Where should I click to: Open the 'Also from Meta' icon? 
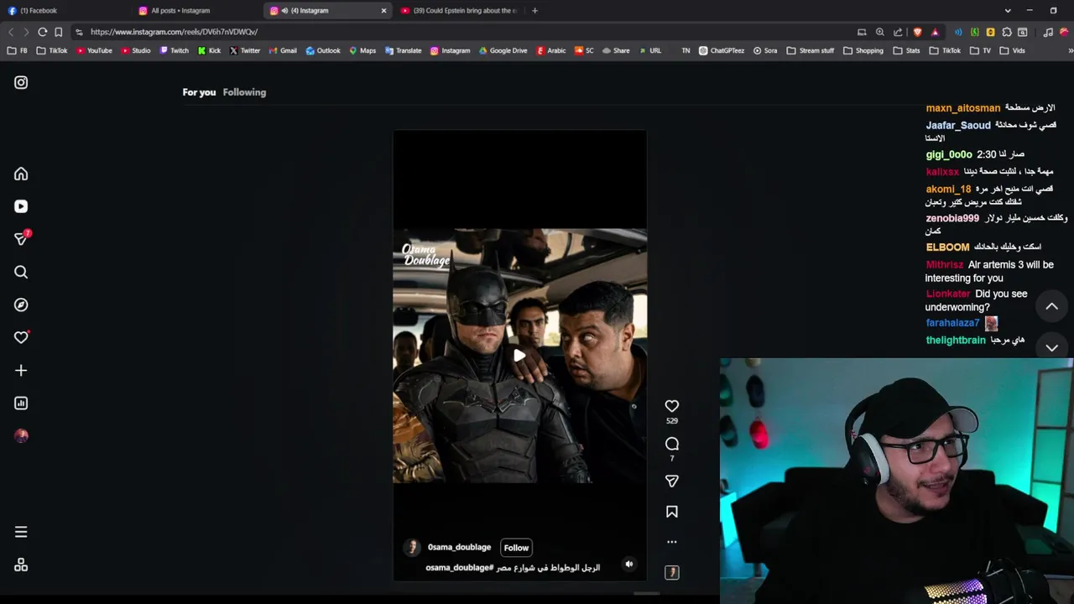[21, 565]
